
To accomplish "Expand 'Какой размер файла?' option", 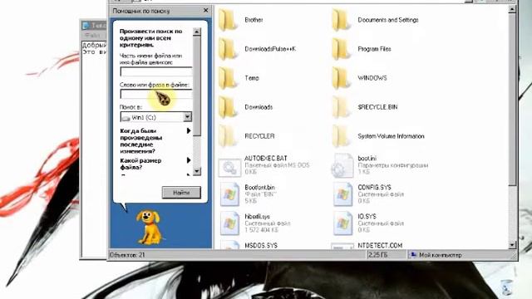I will coord(189,160).
